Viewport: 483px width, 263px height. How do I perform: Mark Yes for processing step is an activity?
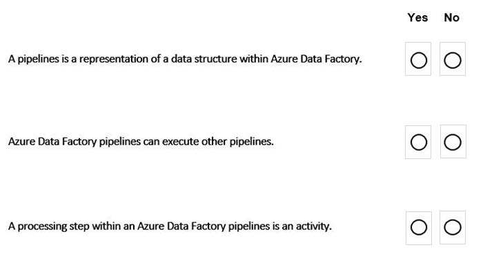[x=418, y=227]
